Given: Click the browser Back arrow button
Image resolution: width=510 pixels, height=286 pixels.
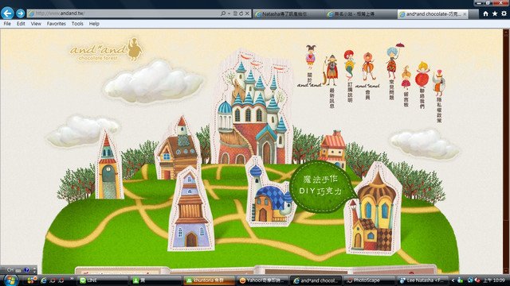Looking at the screenshot, I should coord(7,14).
